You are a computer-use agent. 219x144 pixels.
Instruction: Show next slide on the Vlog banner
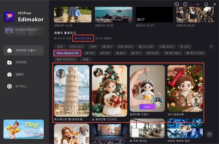pos(41,129)
